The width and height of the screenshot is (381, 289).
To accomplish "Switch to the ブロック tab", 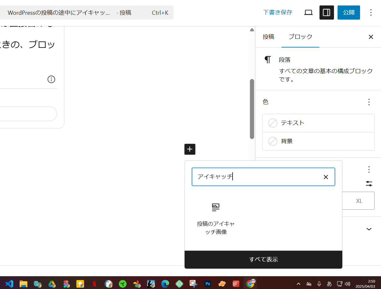I will 300,37.
